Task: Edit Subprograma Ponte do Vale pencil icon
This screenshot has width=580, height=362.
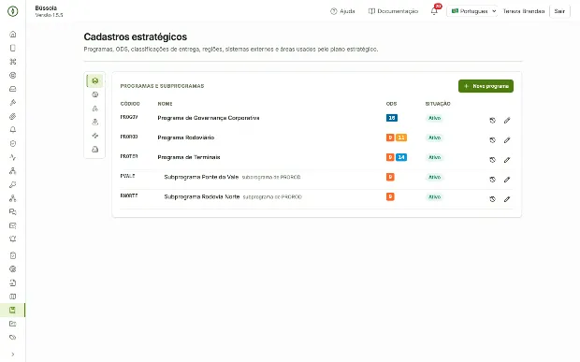Action: [x=507, y=180]
